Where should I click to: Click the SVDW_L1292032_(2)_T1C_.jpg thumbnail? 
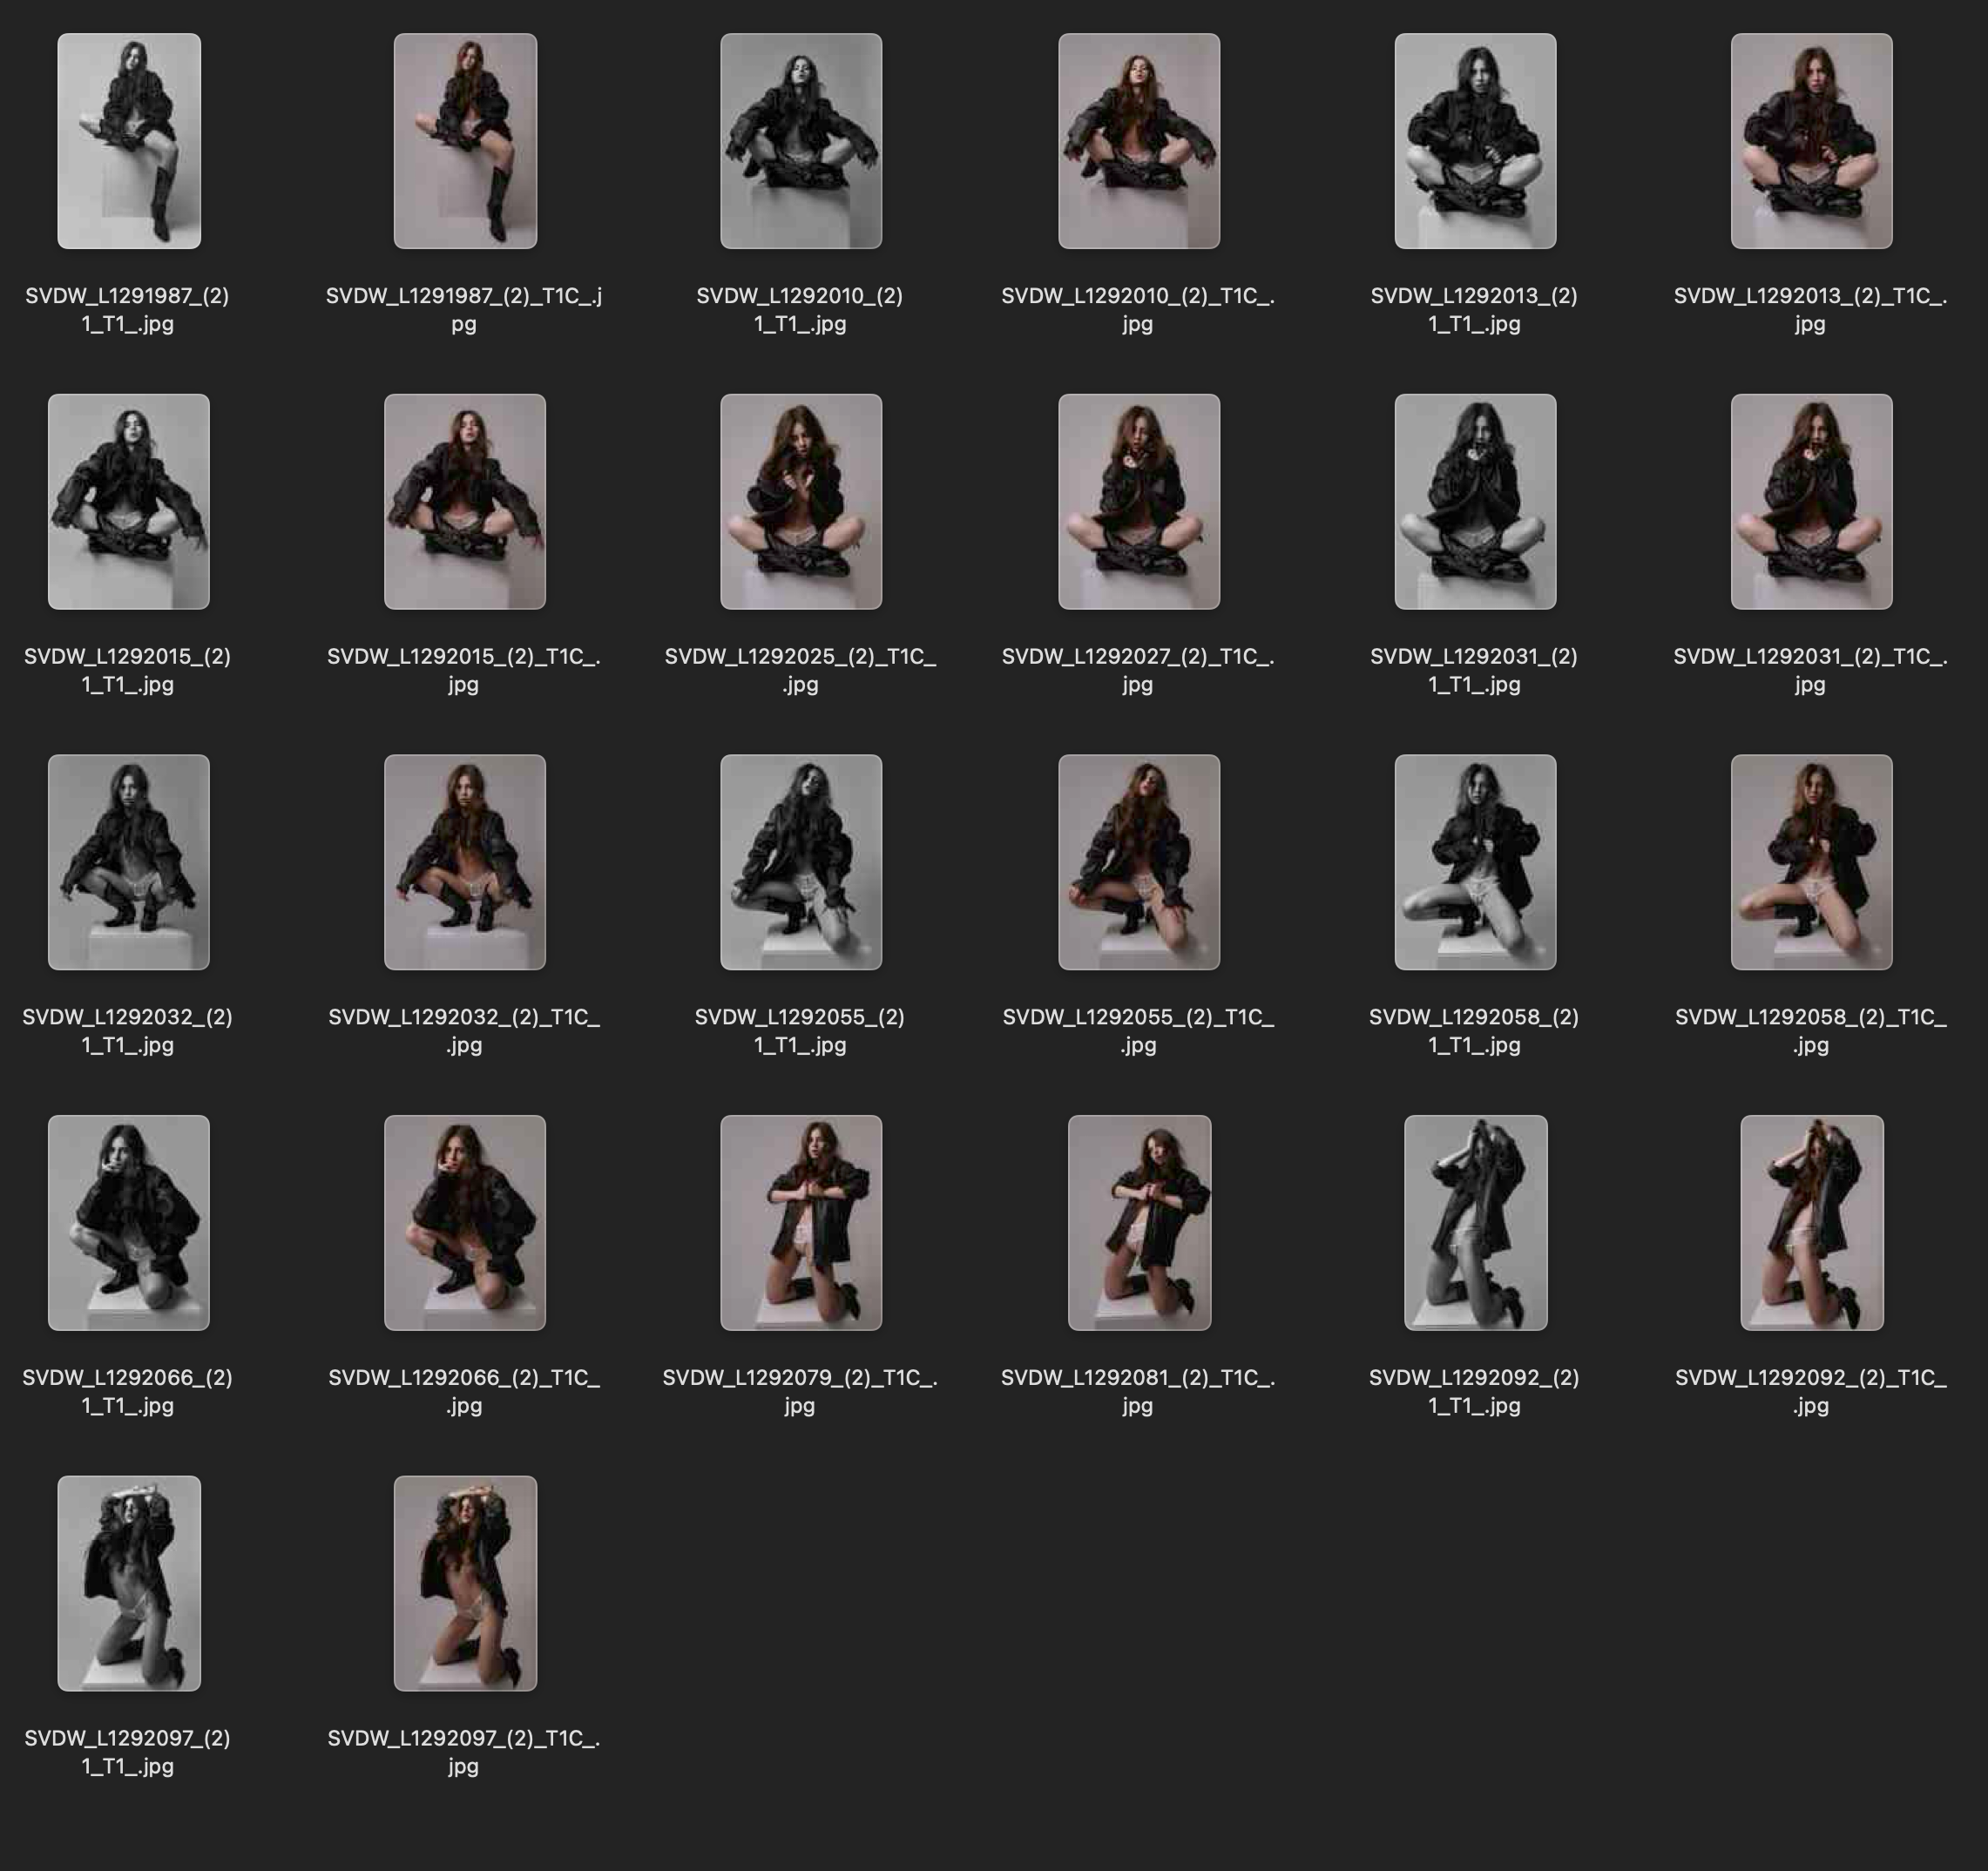(468, 865)
